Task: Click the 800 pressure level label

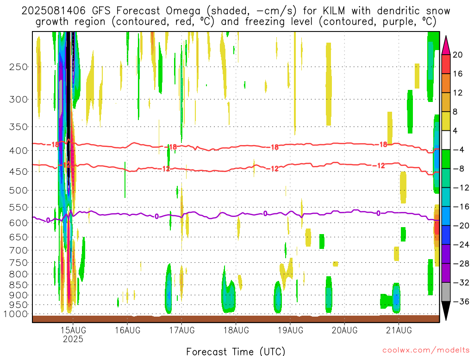Action: click(19, 274)
